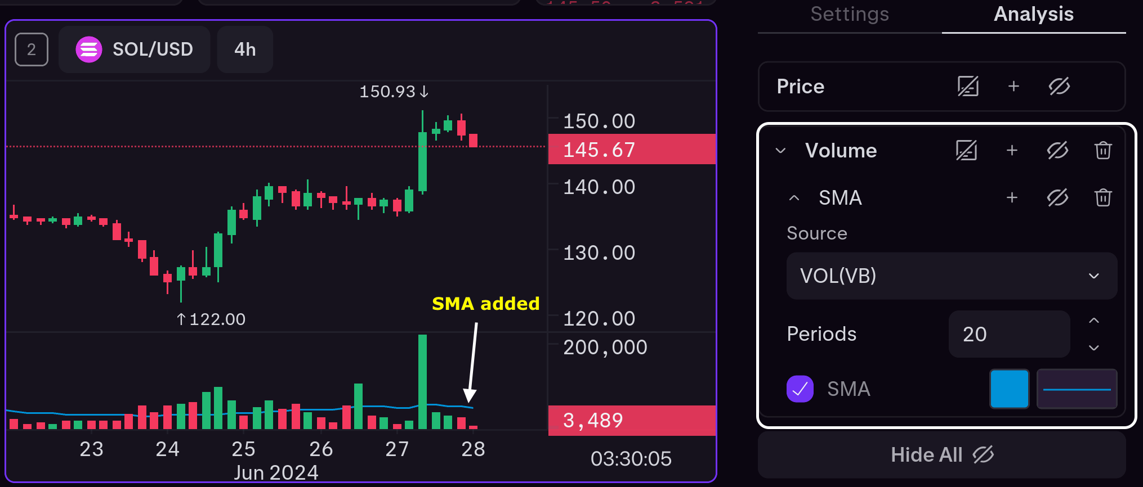
Task: Select the Solana logo on the chart header
Action: coord(89,49)
